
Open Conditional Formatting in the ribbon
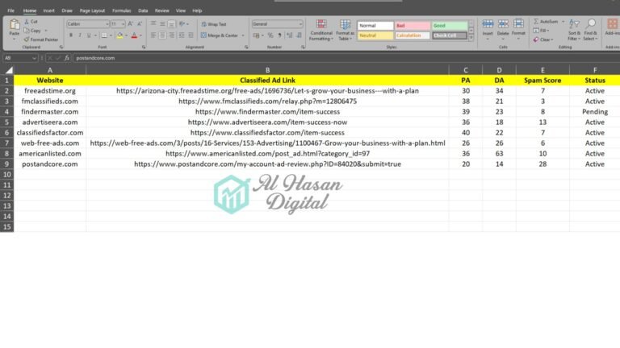click(320, 28)
